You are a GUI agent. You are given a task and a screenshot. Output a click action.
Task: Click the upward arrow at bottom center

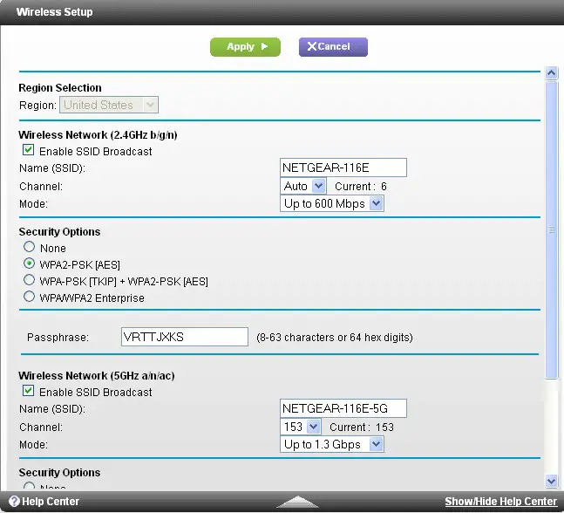296,502
